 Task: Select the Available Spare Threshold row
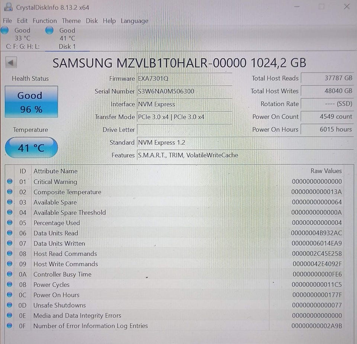174,212
